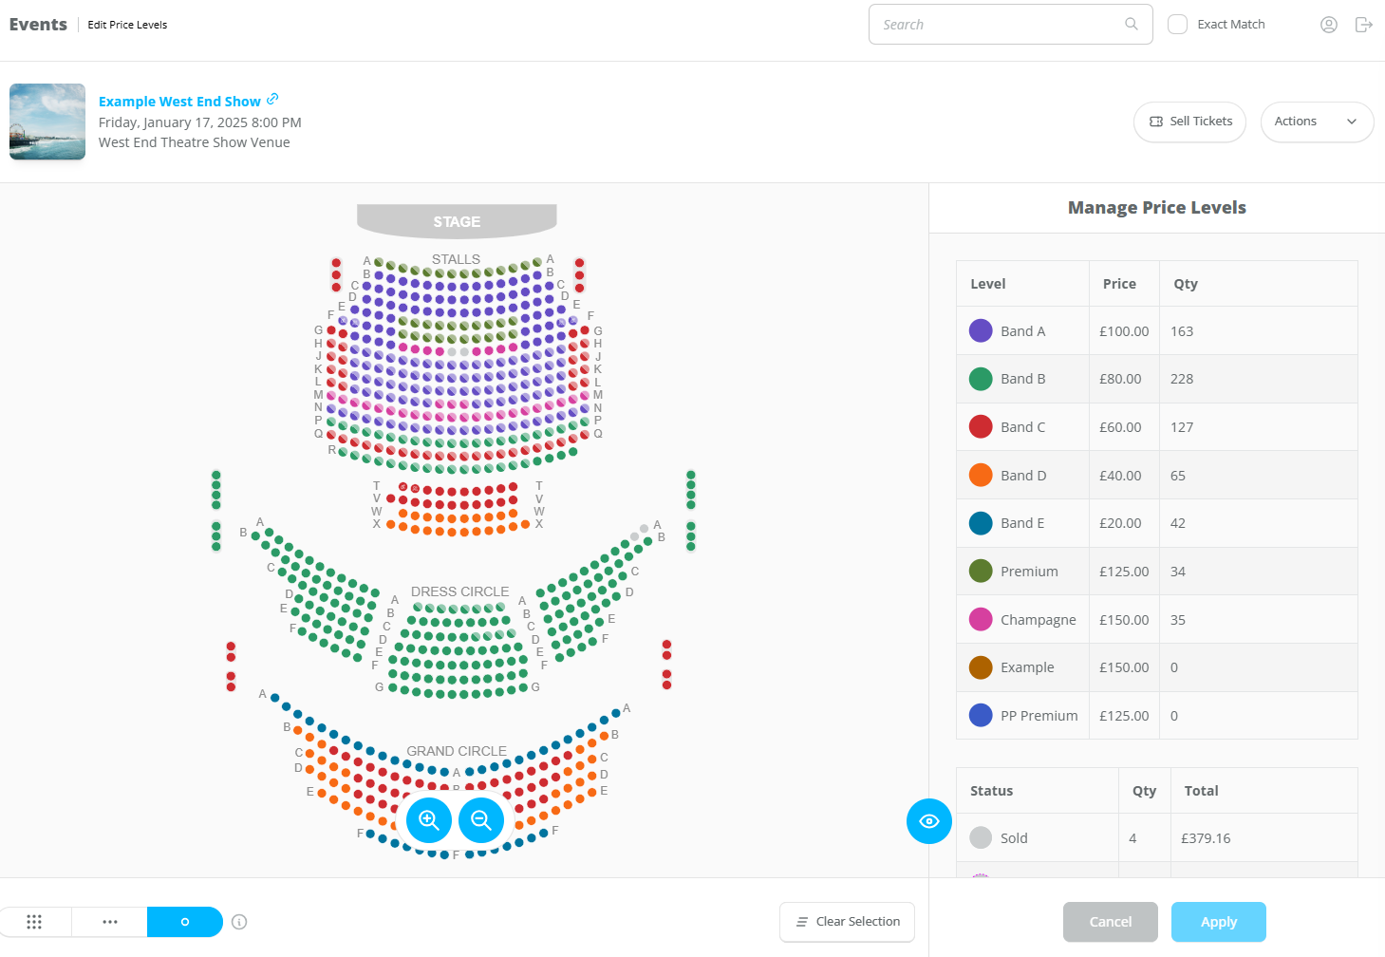Toggle the blue eye visibility button
1385x957 pixels.
[929, 821]
